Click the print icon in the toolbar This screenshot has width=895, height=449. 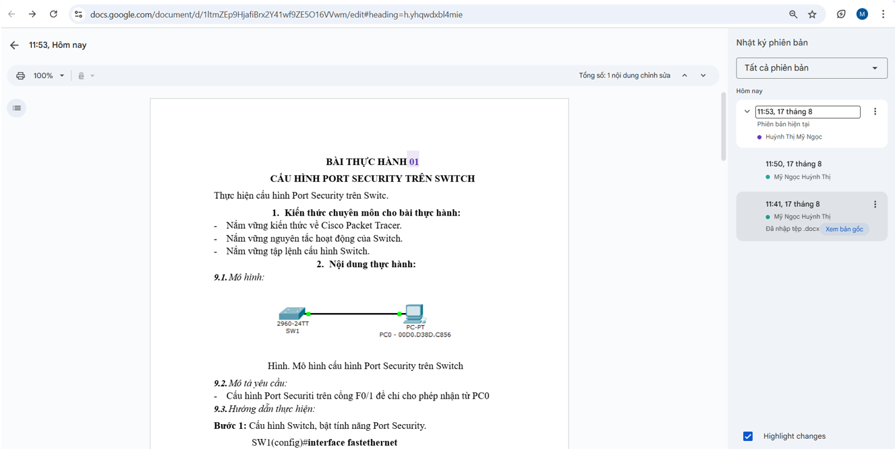(20, 76)
